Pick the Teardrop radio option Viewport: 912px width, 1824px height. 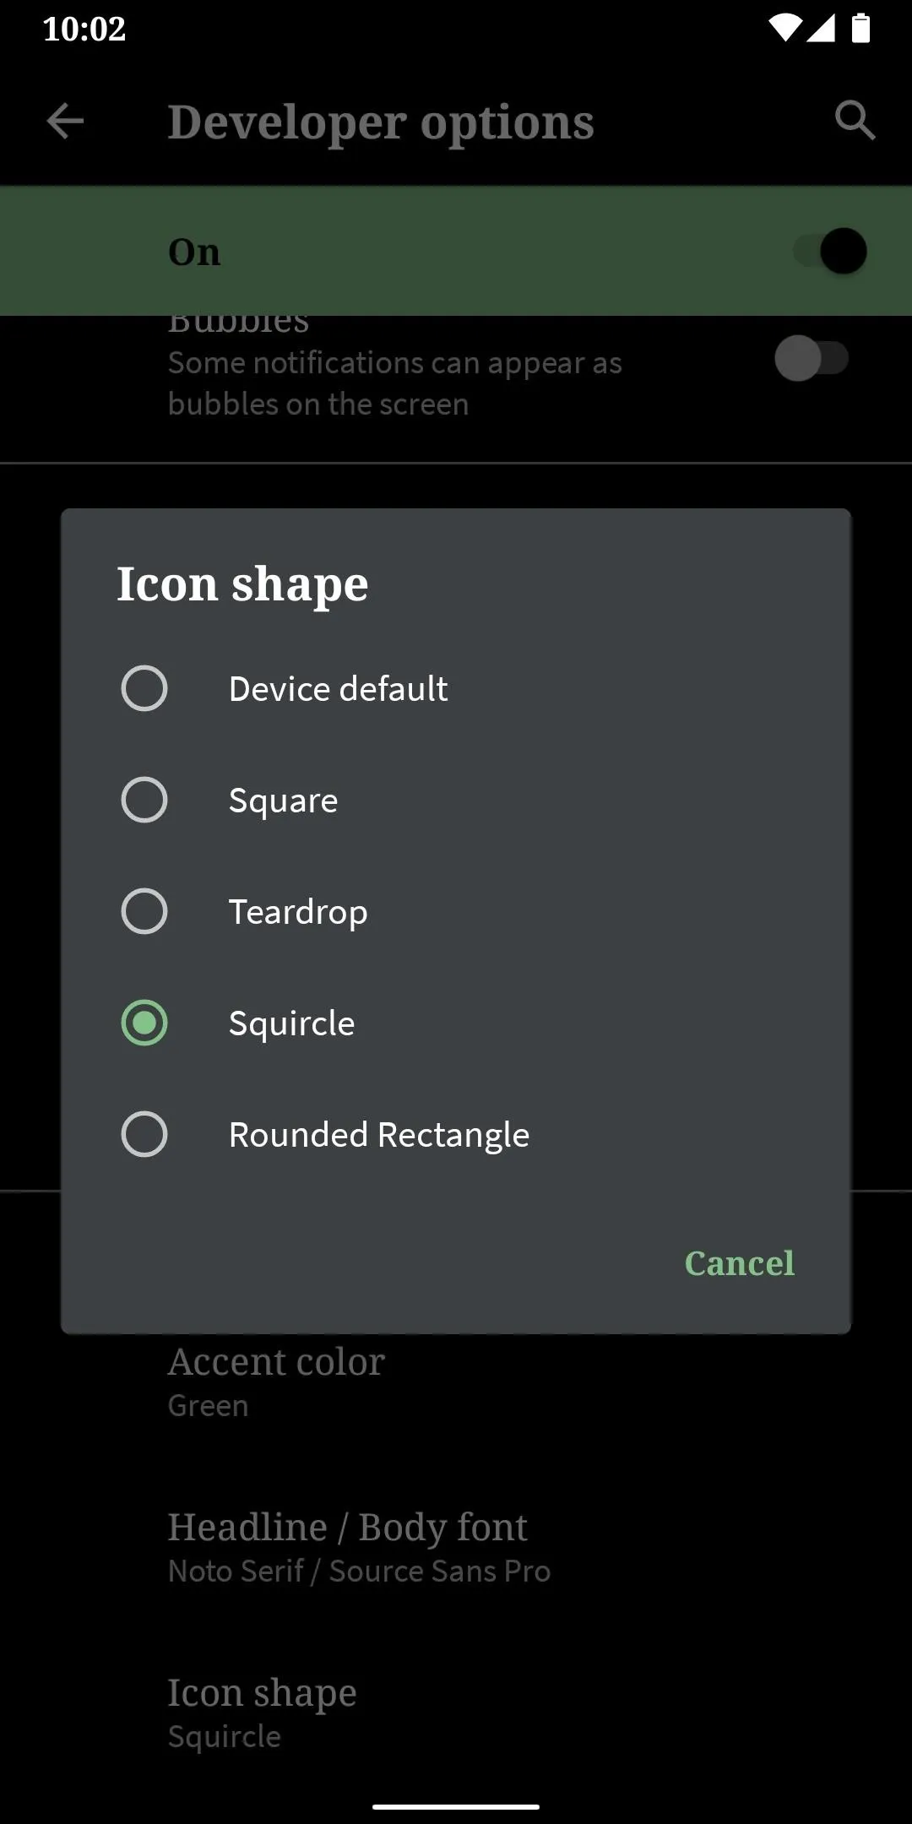coord(144,911)
